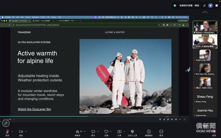Screen dimensions: 221x138
Task: Open the AI companion sparkle icon
Action: (211, 6)
